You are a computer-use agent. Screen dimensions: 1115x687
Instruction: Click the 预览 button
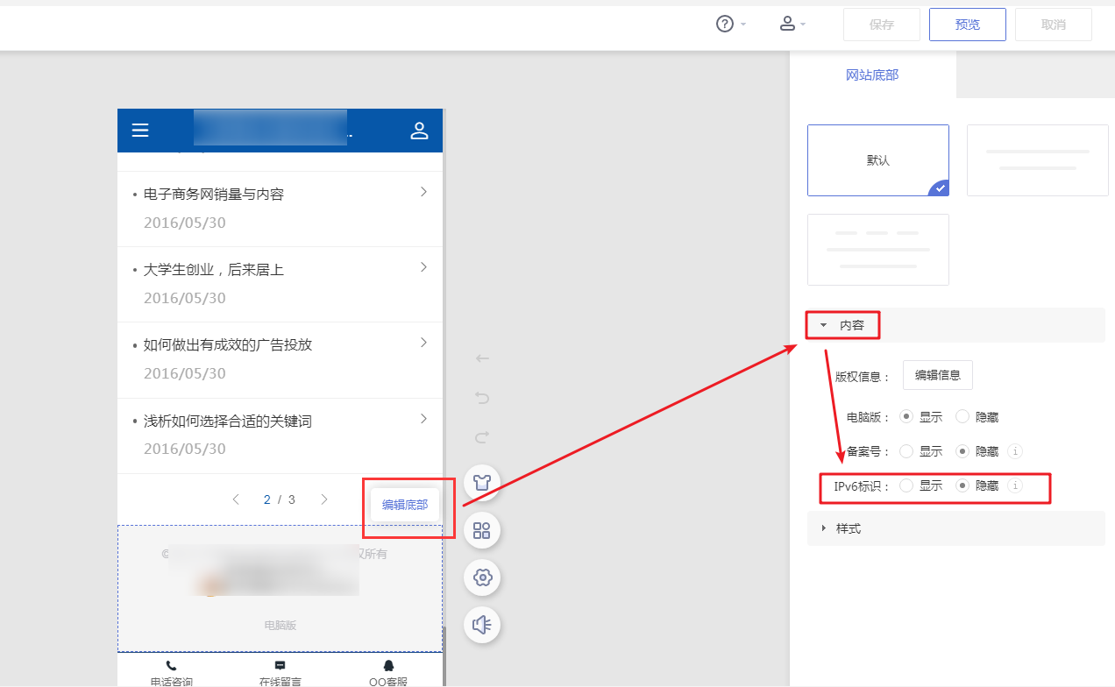[967, 25]
